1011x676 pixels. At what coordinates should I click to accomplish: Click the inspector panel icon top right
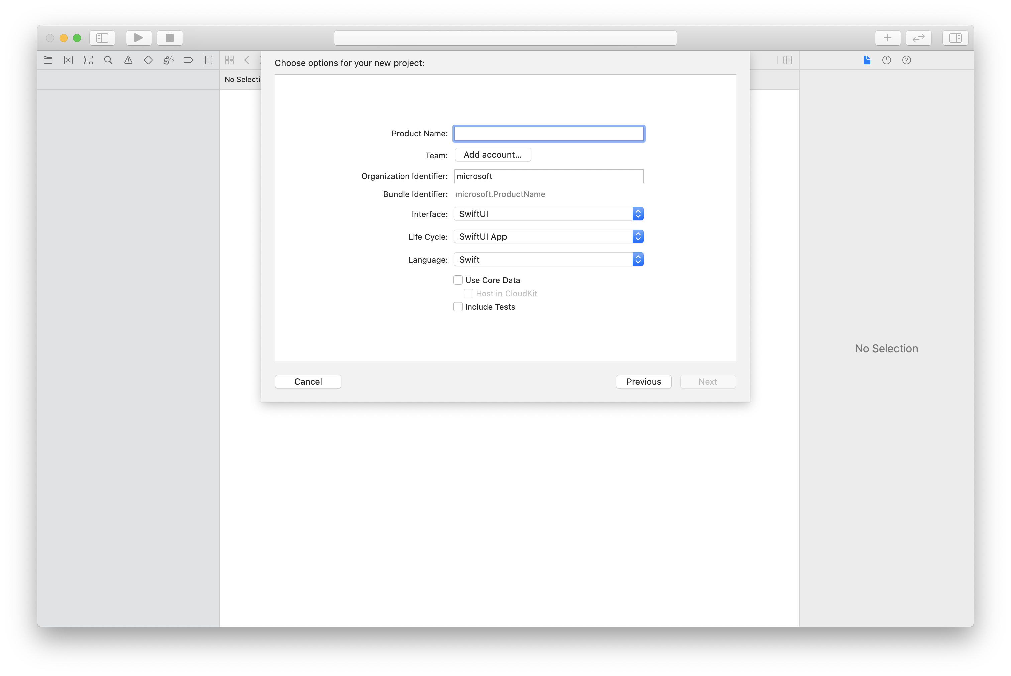955,37
